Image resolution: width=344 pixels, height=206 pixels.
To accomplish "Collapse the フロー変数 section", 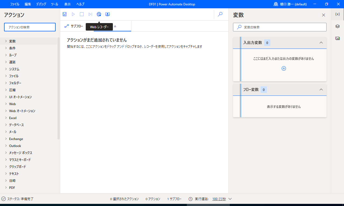I will [321, 90].
